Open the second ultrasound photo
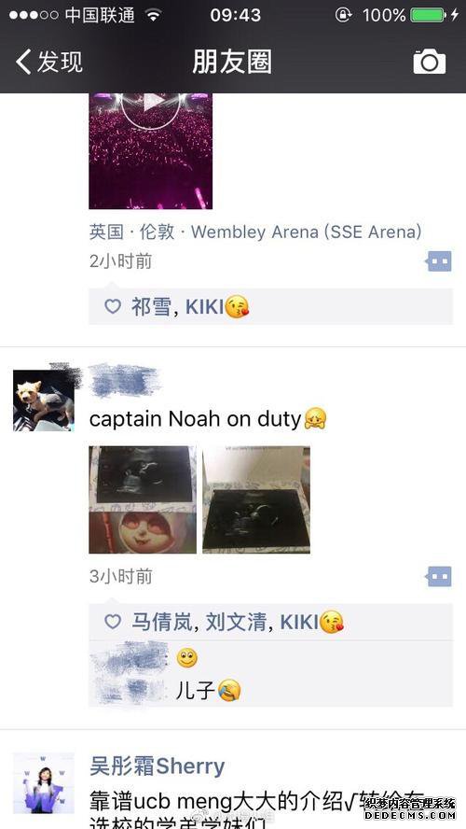 (256, 499)
